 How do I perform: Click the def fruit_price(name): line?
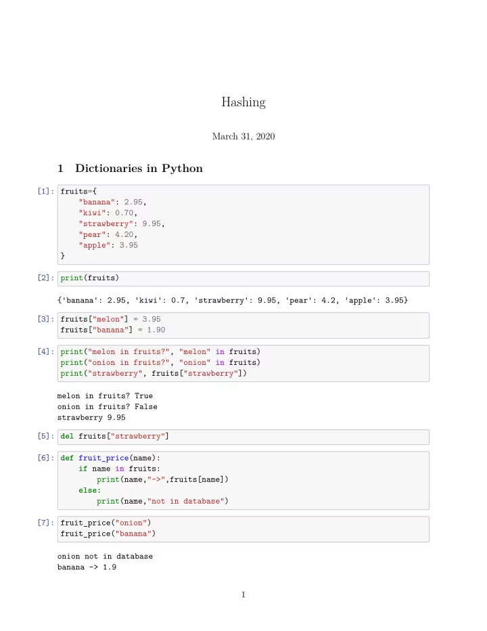pos(110,458)
